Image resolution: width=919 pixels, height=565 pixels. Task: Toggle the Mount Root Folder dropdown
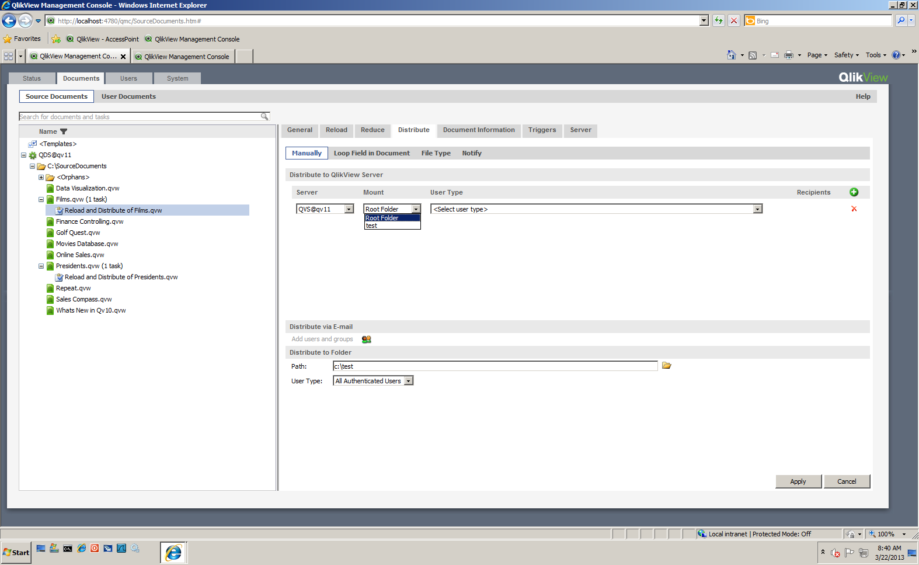tap(392, 209)
